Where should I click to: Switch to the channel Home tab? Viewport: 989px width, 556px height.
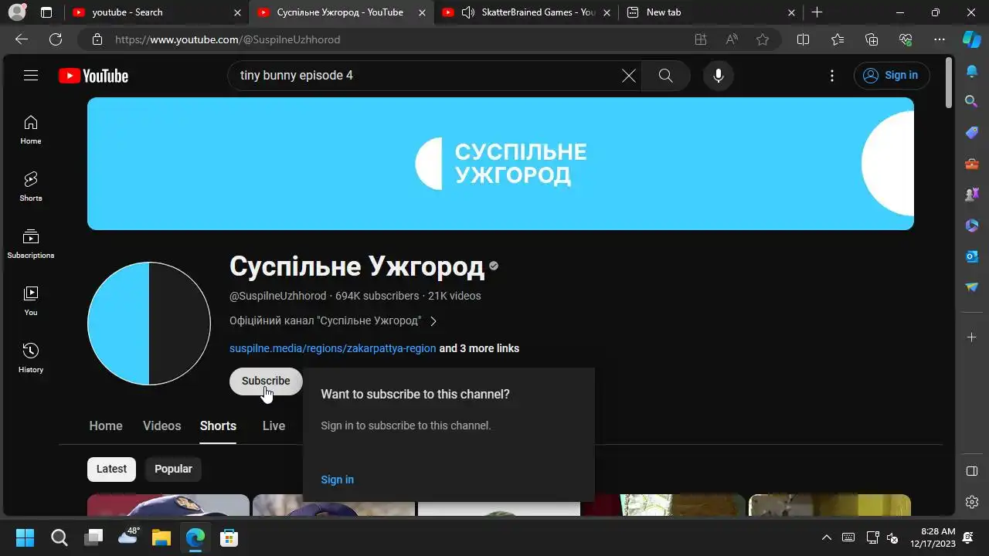106,426
